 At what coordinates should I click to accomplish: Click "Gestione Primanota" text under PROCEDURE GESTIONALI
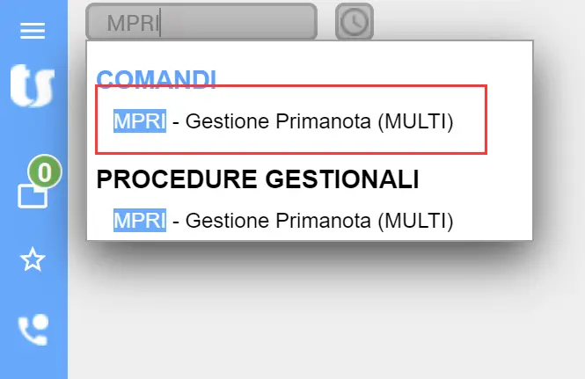[279, 220]
